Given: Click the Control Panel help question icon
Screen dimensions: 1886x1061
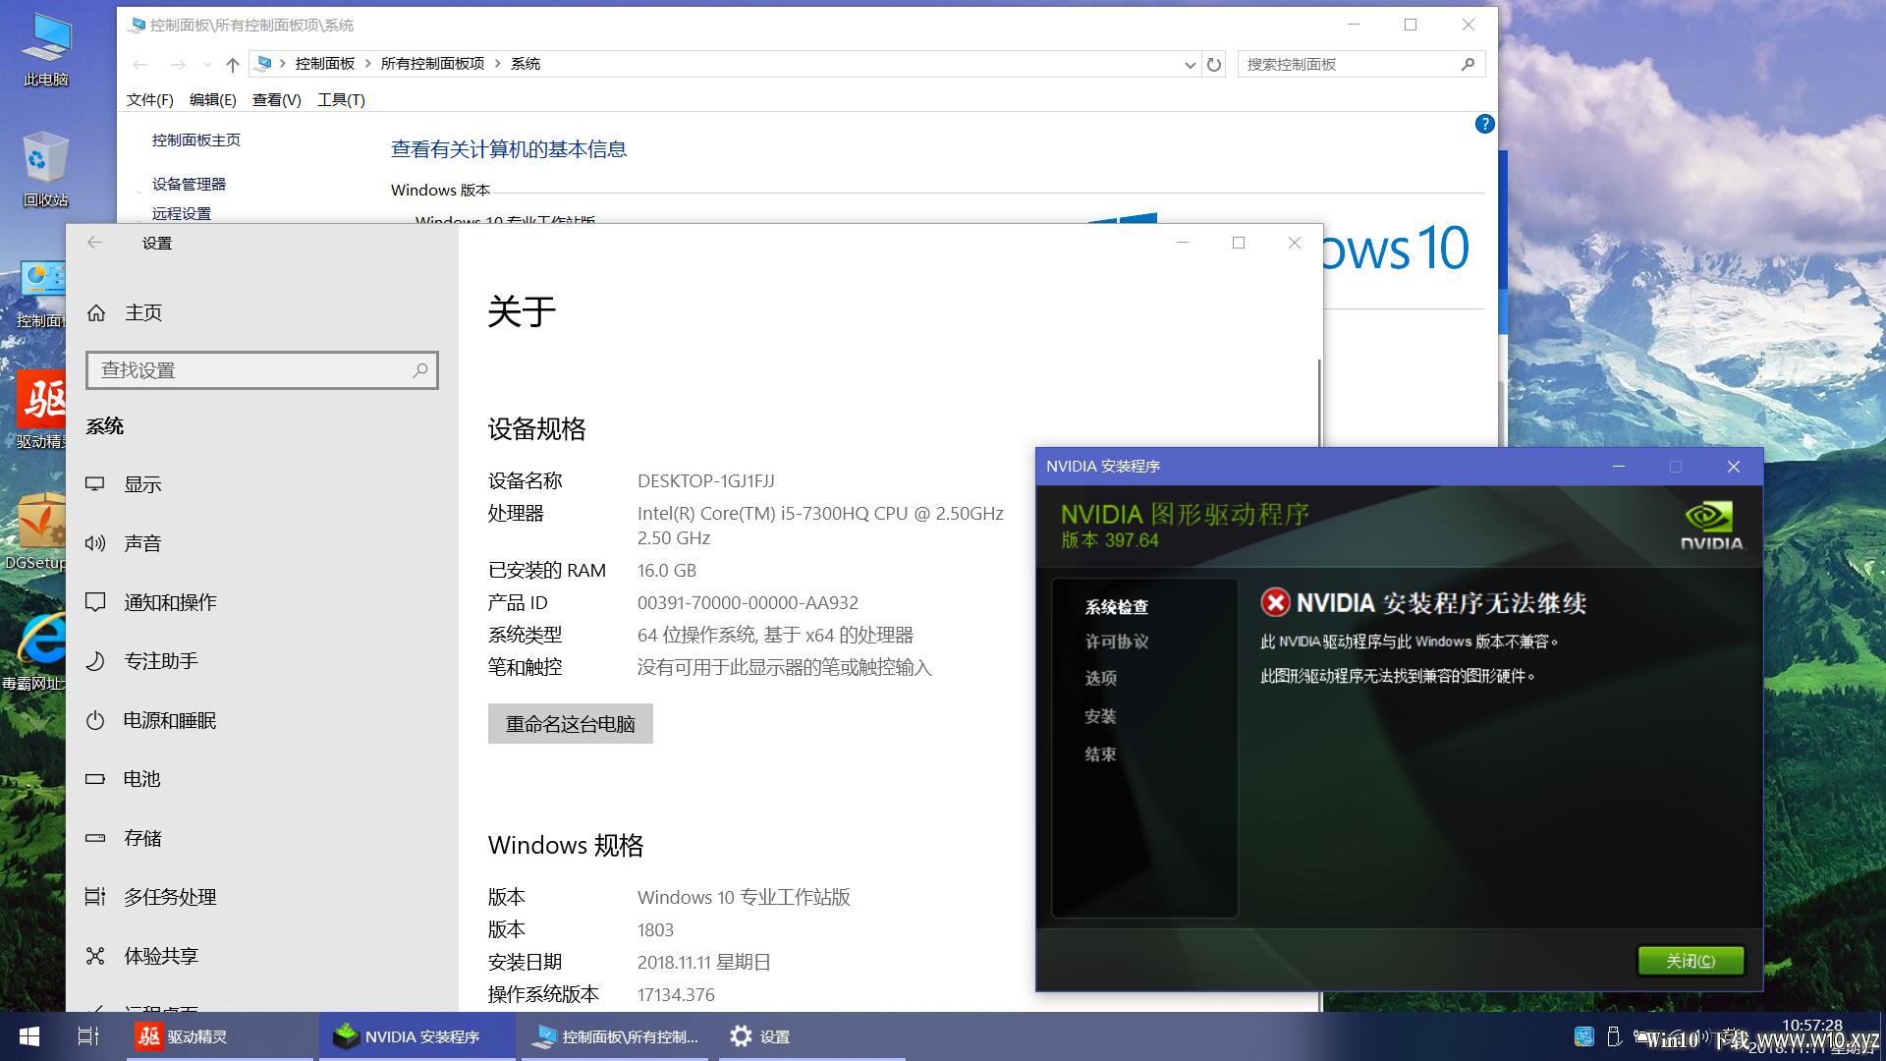Looking at the screenshot, I should 1484,124.
